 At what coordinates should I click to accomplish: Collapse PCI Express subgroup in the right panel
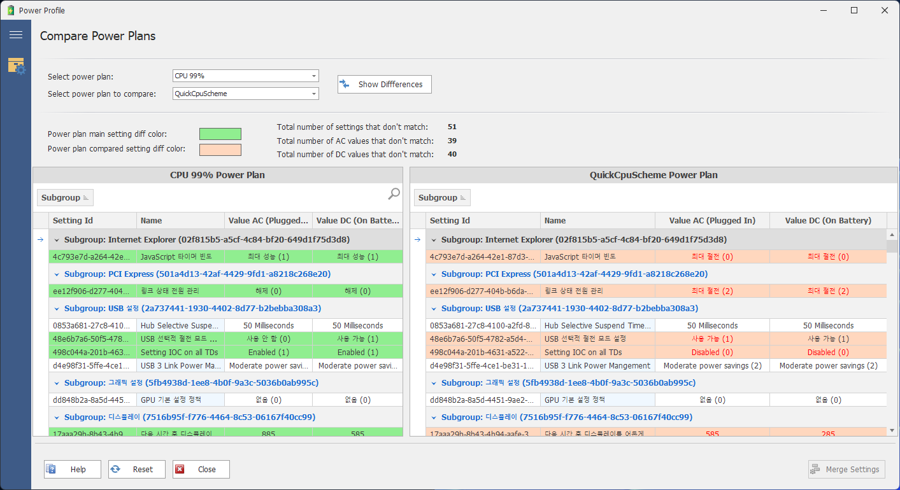434,274
